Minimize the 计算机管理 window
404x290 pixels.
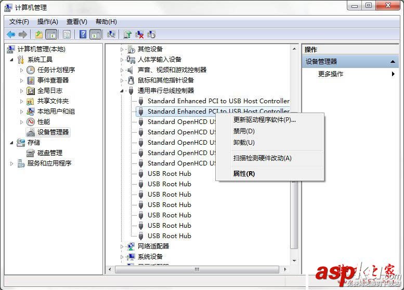tap(355, 5)
